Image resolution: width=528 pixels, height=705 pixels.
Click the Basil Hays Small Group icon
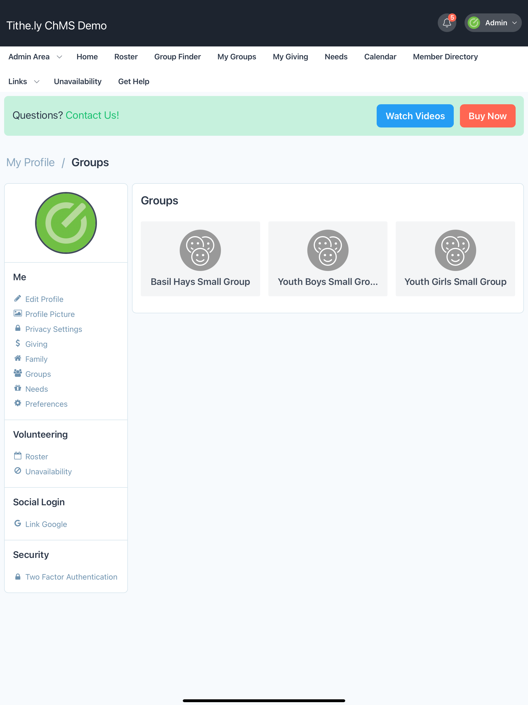point(200,250)
